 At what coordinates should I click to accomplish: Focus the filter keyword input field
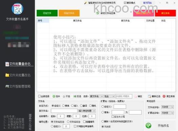tap(124, 96)
